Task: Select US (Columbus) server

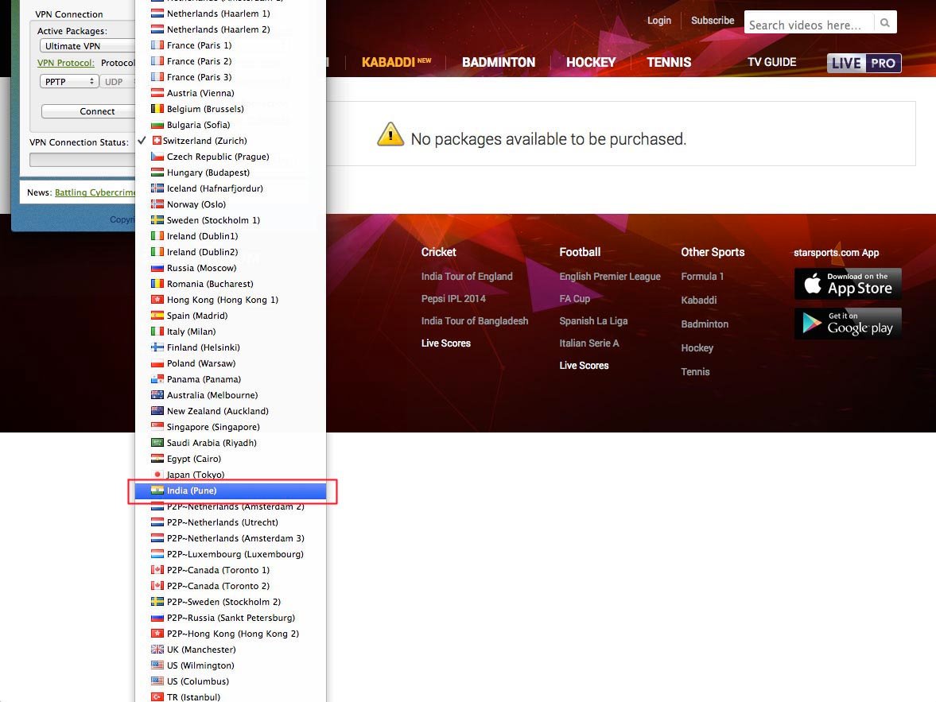Action: click(231, 681)
